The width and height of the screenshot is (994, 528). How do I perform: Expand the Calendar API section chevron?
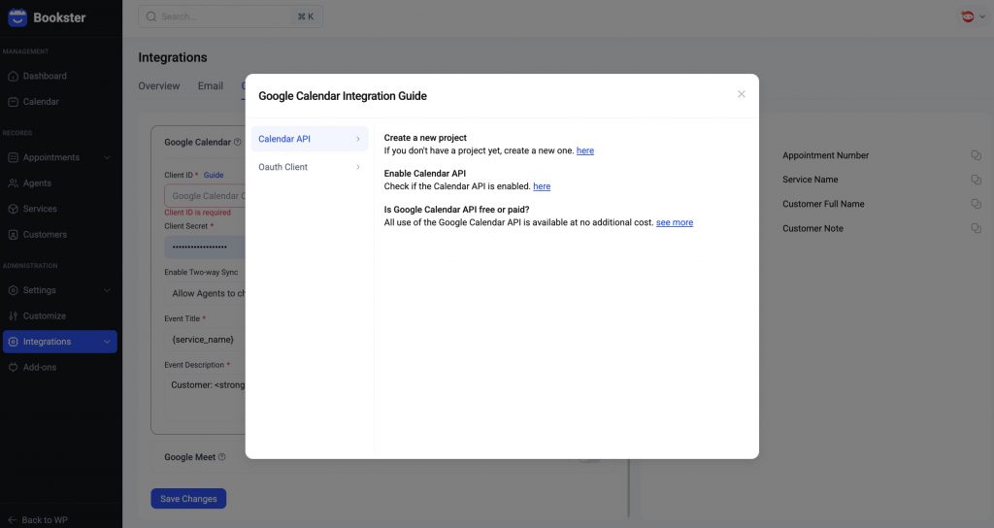[x=357, y=139]
